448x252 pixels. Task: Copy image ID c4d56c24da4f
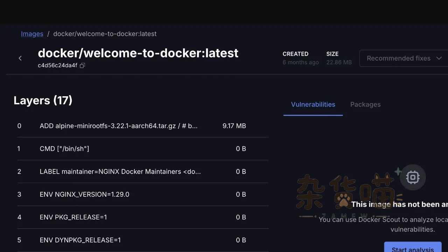82,65
